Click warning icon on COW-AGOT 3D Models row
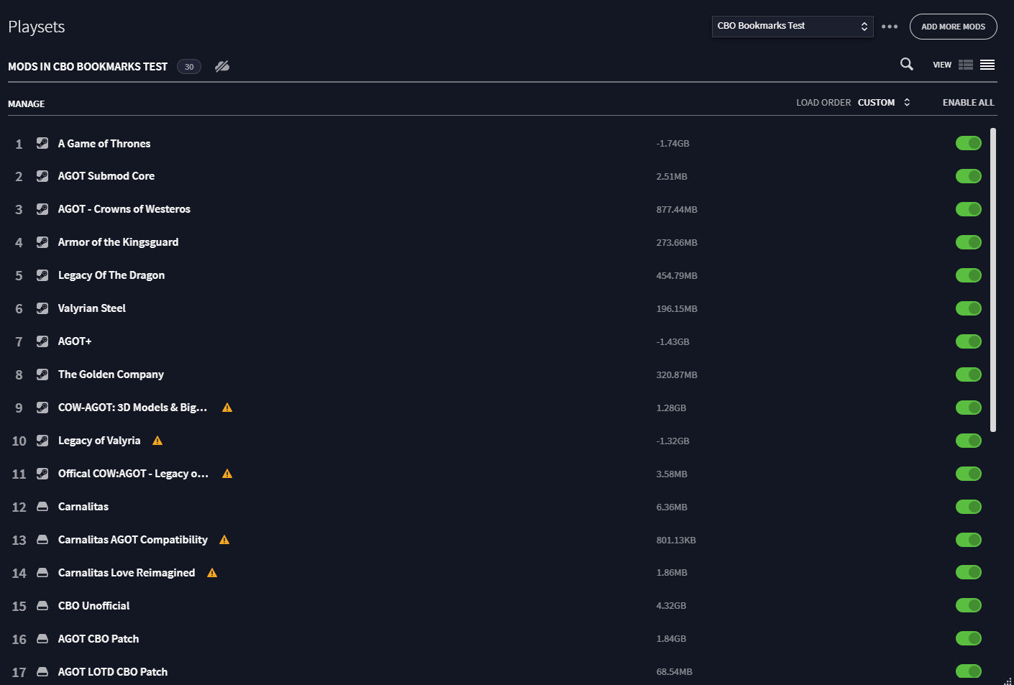This screenshot has width=1014, height=685. tap(227, 408)
